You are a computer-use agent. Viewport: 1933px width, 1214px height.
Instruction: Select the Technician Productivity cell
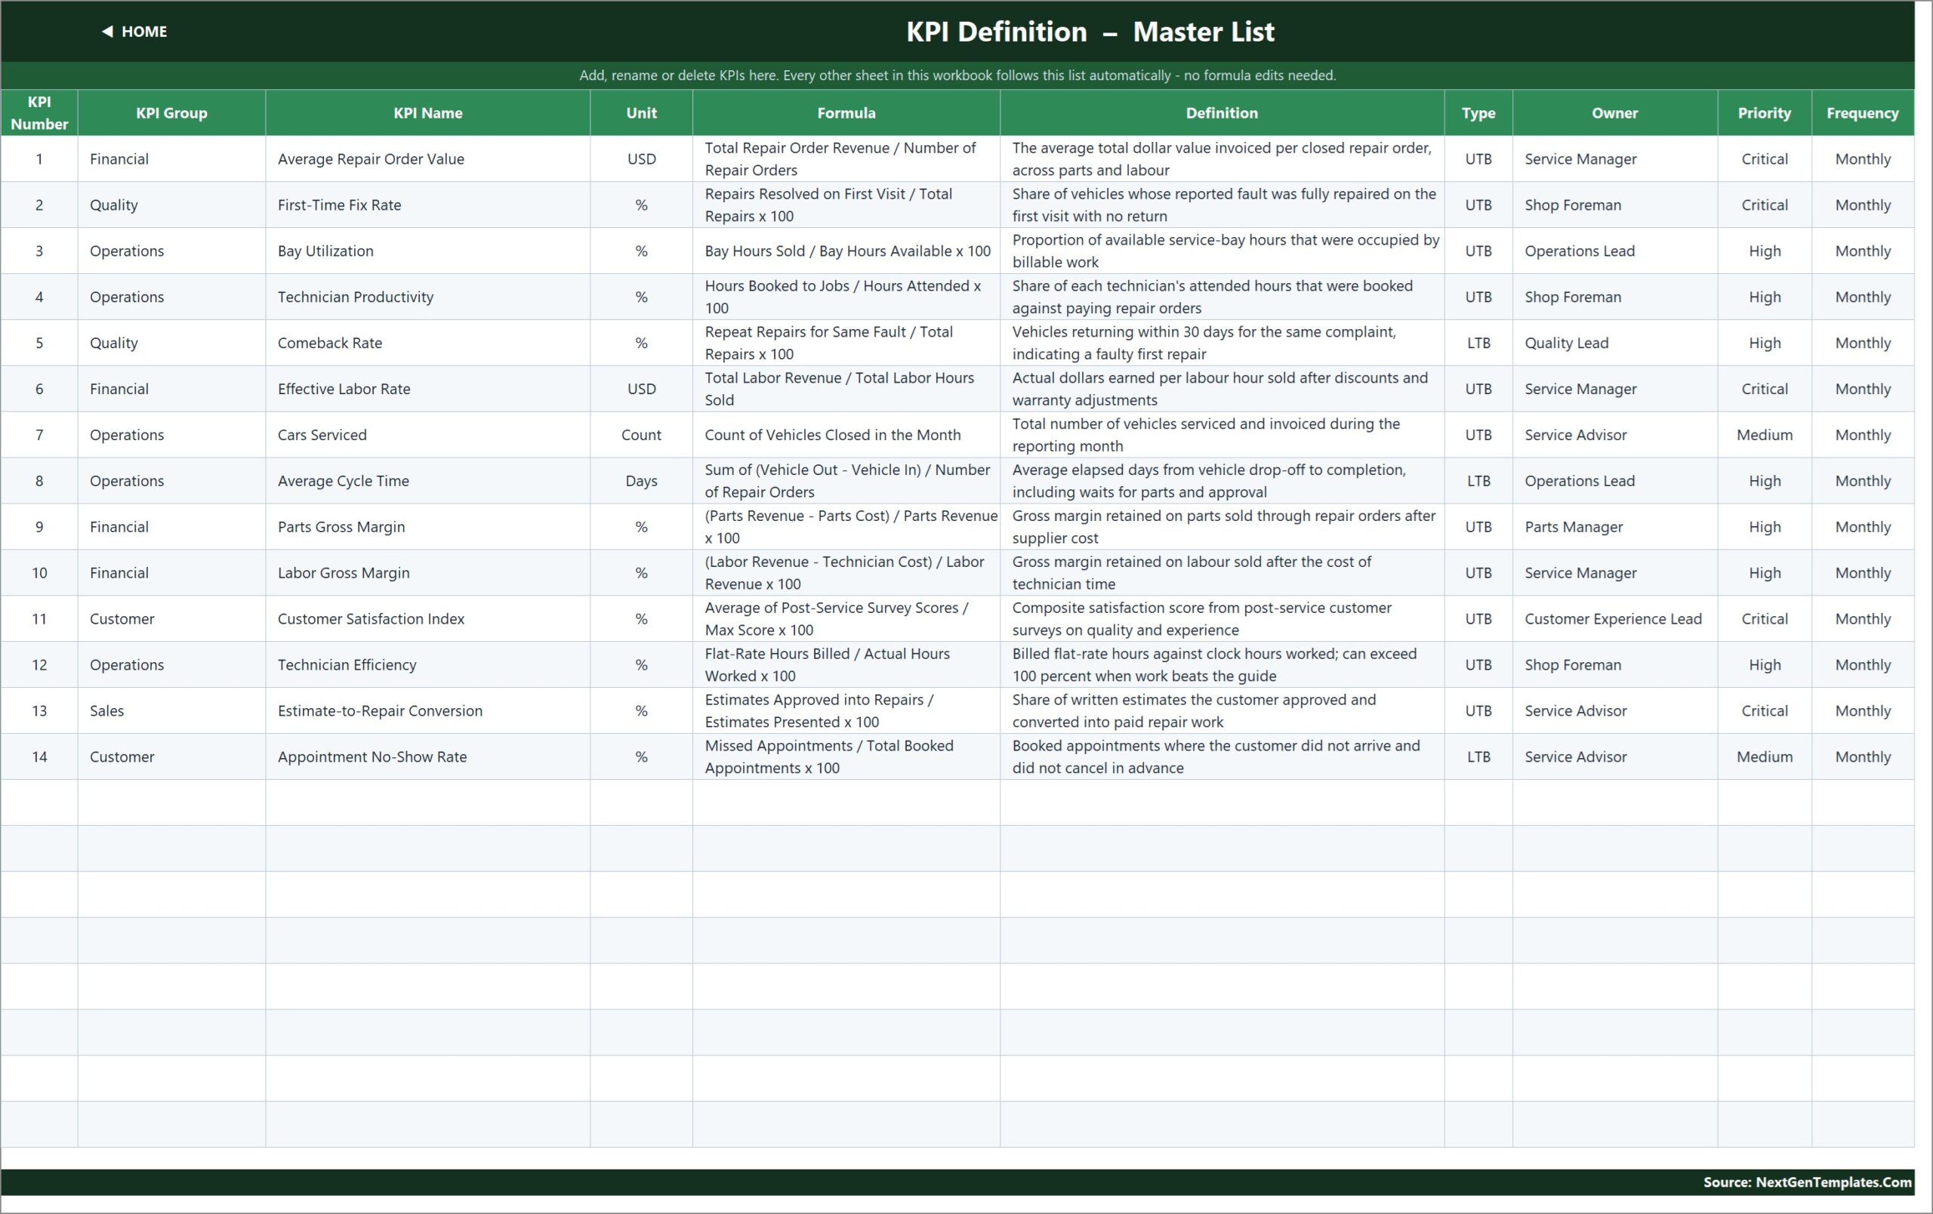click(428, 297)
